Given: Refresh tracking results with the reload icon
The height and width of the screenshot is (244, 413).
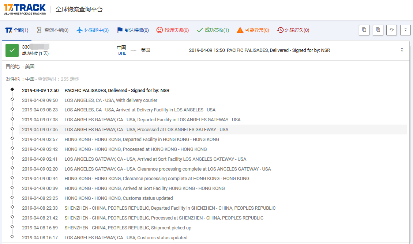Looking at the screenshot, I should pos(391,30).
